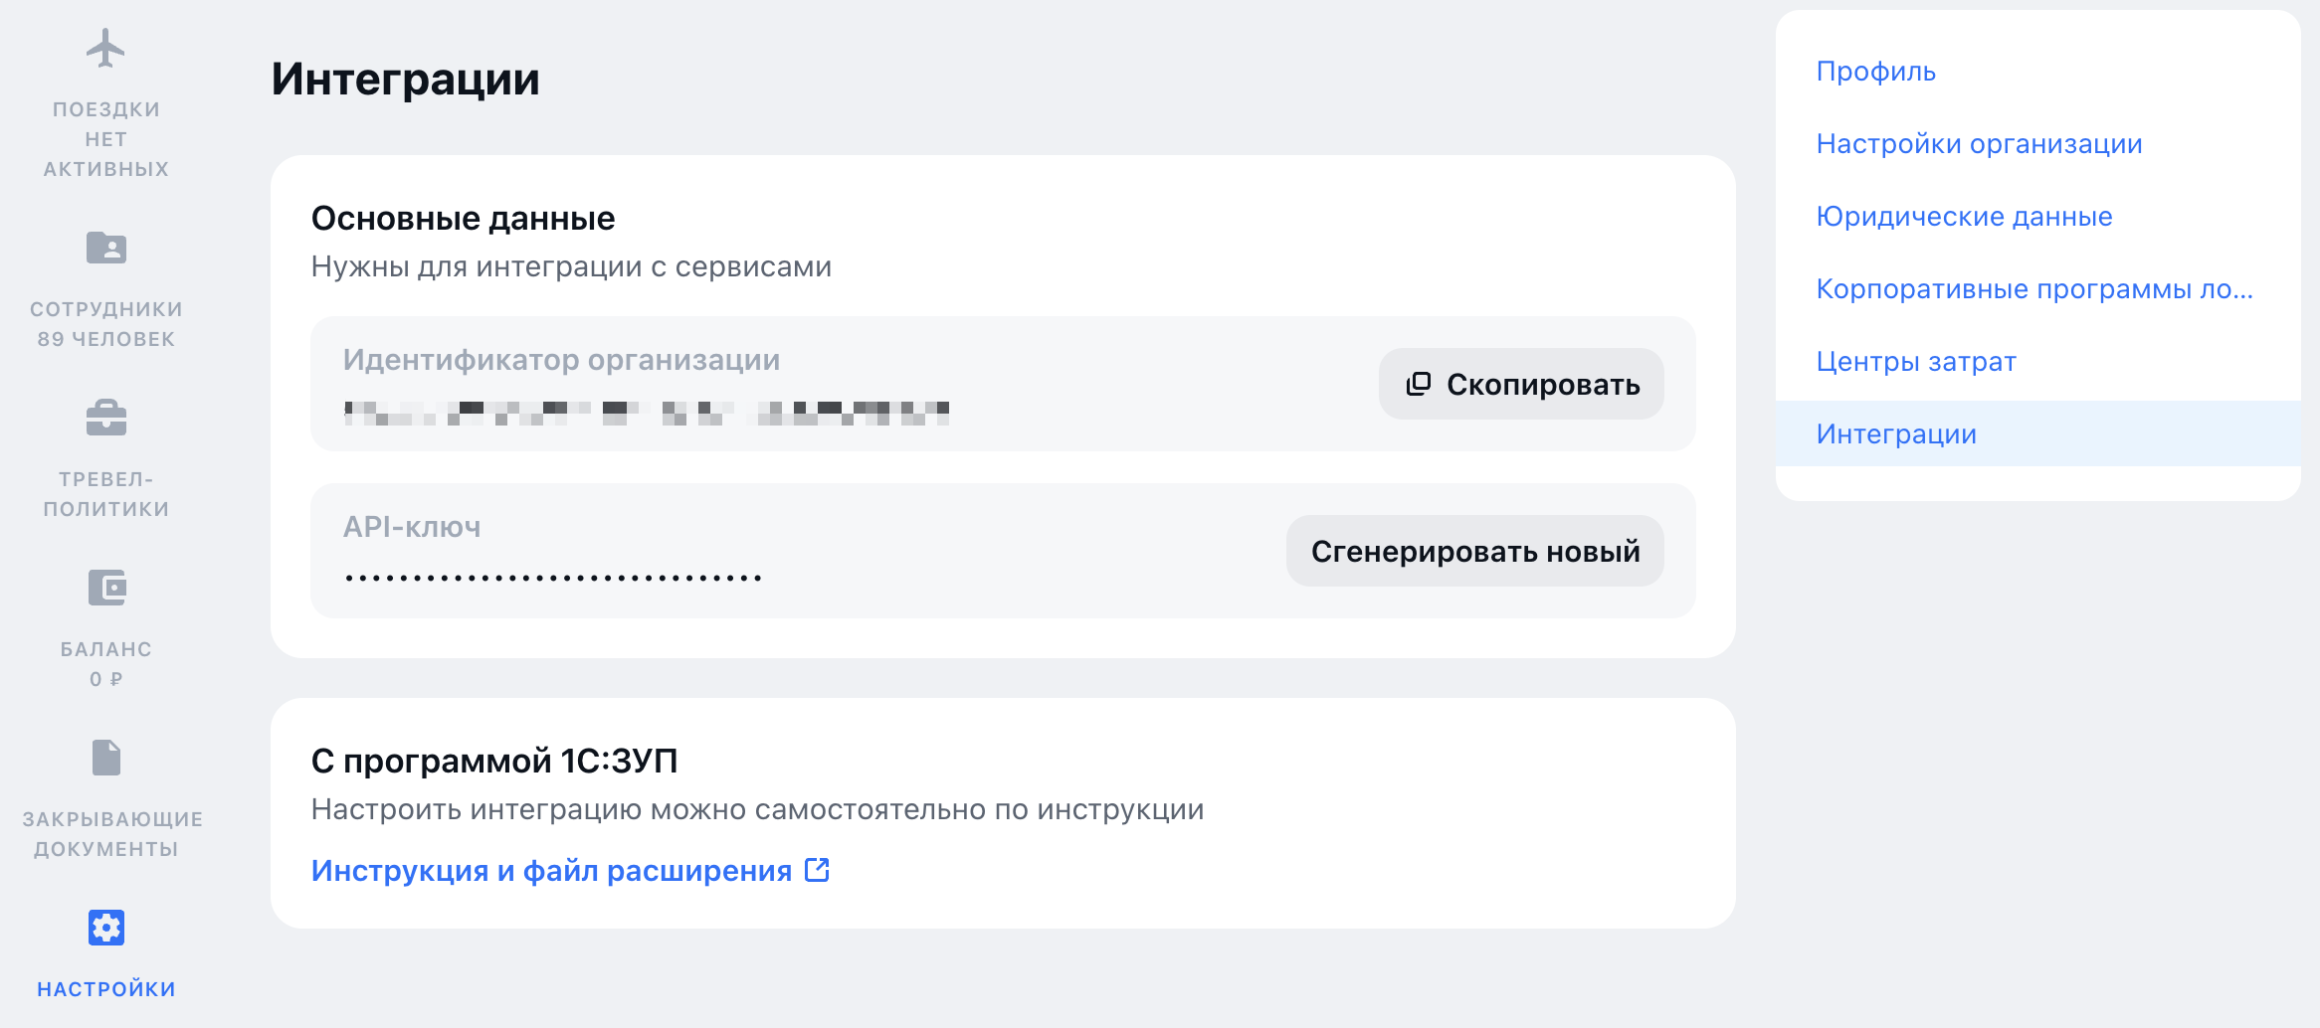Image resolution: width=2320 pixels, height=1028 pixels.
Task: Open Инструкция и файл расширения link
Action: (551, 871)
